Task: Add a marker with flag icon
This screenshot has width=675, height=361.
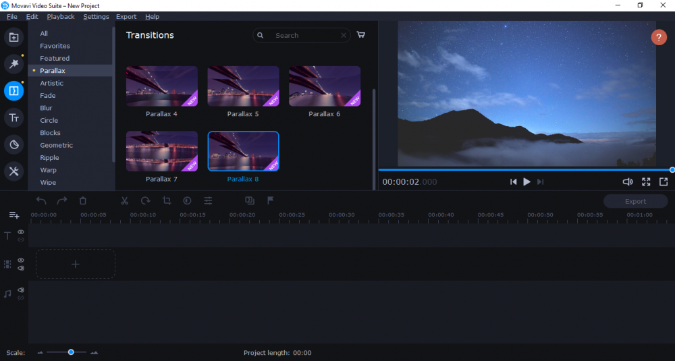Action: tap(270, 200)
